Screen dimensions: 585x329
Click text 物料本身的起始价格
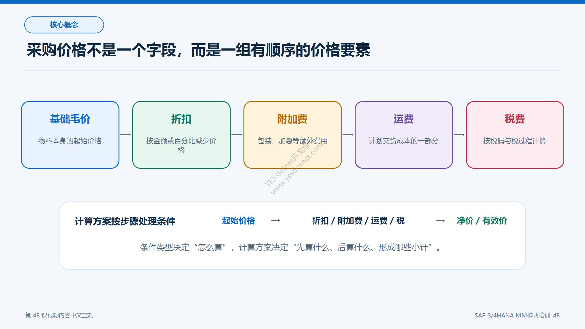coord(70,141)
